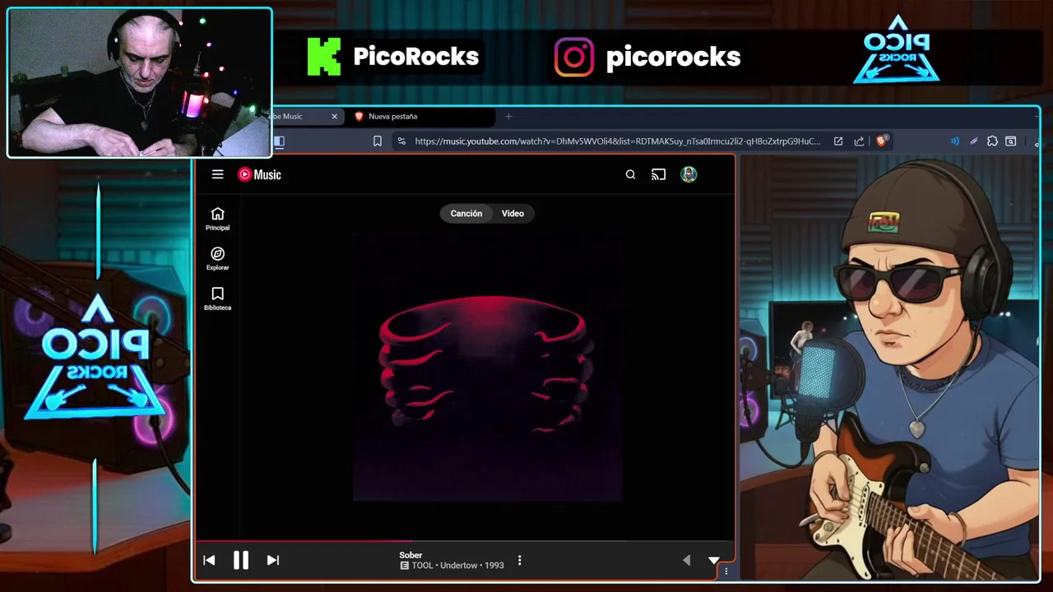This screenshot has width=1053, height=592.
Task: Switch to Video mode
Action: click(513, 213)
